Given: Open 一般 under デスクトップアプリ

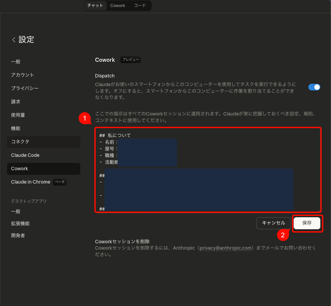Looking at the screenshot, I should coord(16,211).
